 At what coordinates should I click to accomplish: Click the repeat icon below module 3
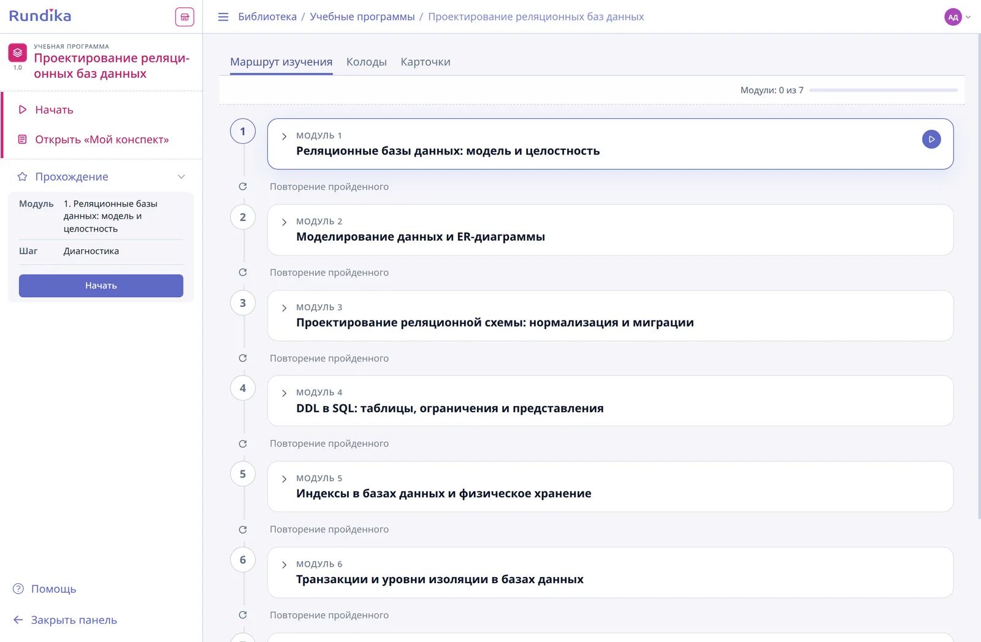click(x=243, y=358)
